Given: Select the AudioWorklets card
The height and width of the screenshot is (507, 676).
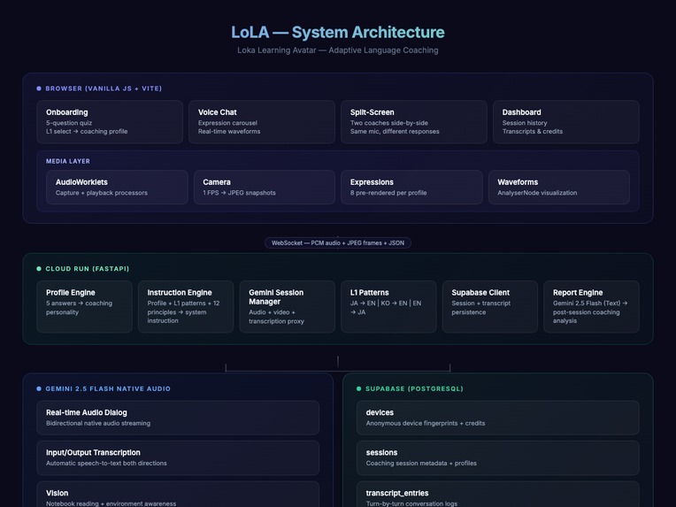Looking at the screenshot, I should [117, 187].
